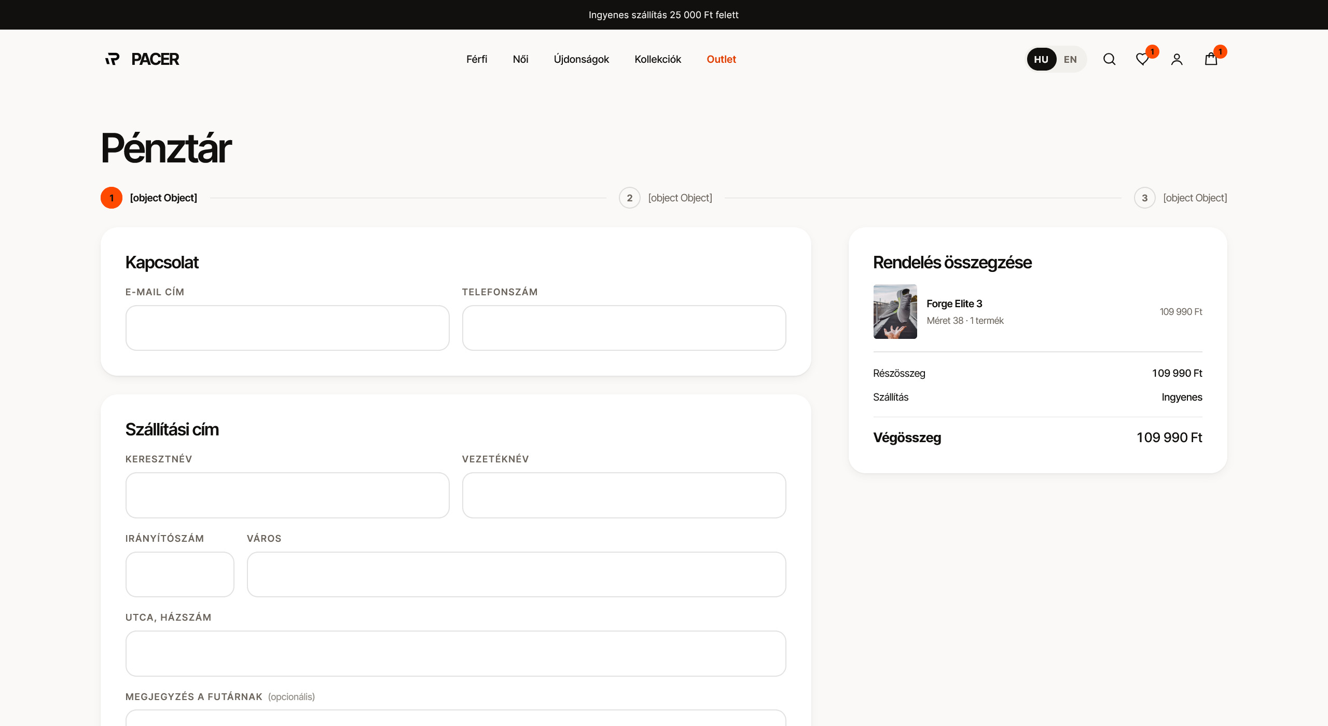Open the Férfi menu

(477, 59)
